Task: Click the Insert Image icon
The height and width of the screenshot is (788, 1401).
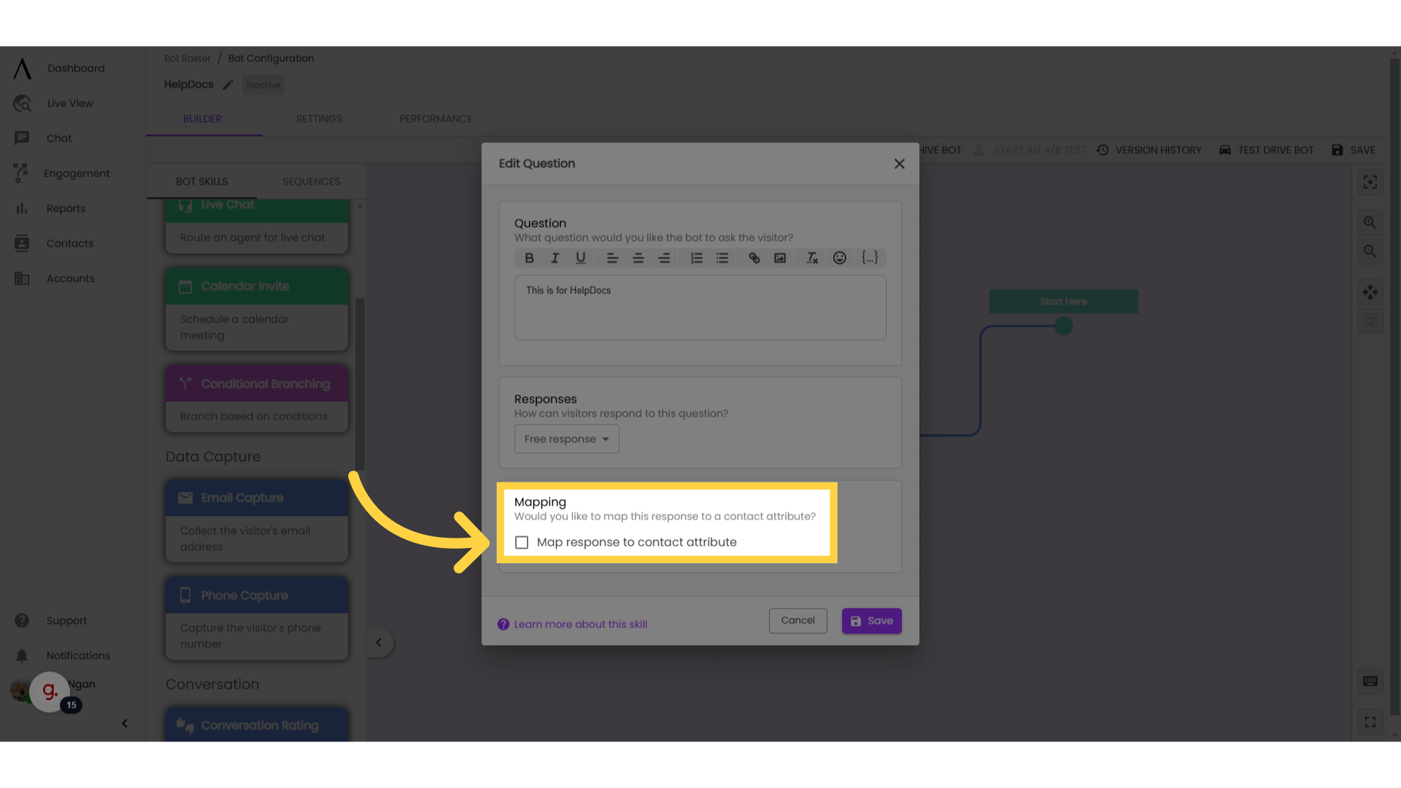Action: coord(779,258)
